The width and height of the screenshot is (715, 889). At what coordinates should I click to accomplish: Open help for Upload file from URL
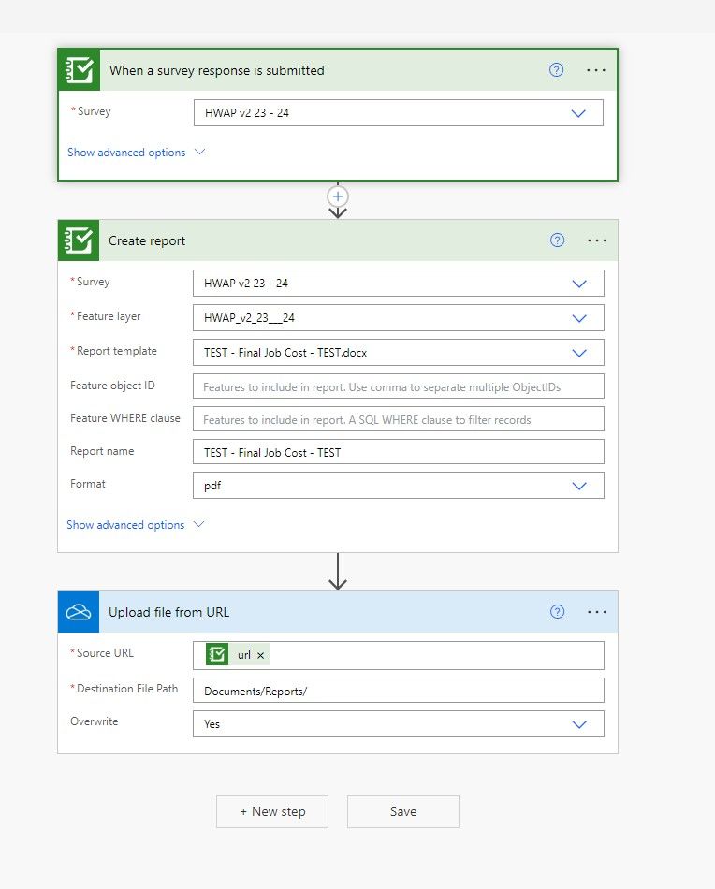pyautogui.click(x=558, y=612)
